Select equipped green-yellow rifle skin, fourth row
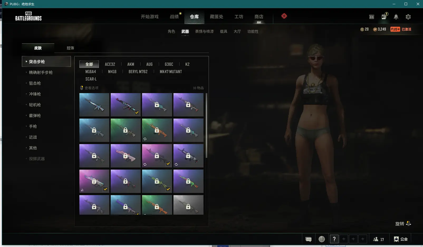Image resolution: width=423 pixels, height=247 pixels. coord(157,181)
